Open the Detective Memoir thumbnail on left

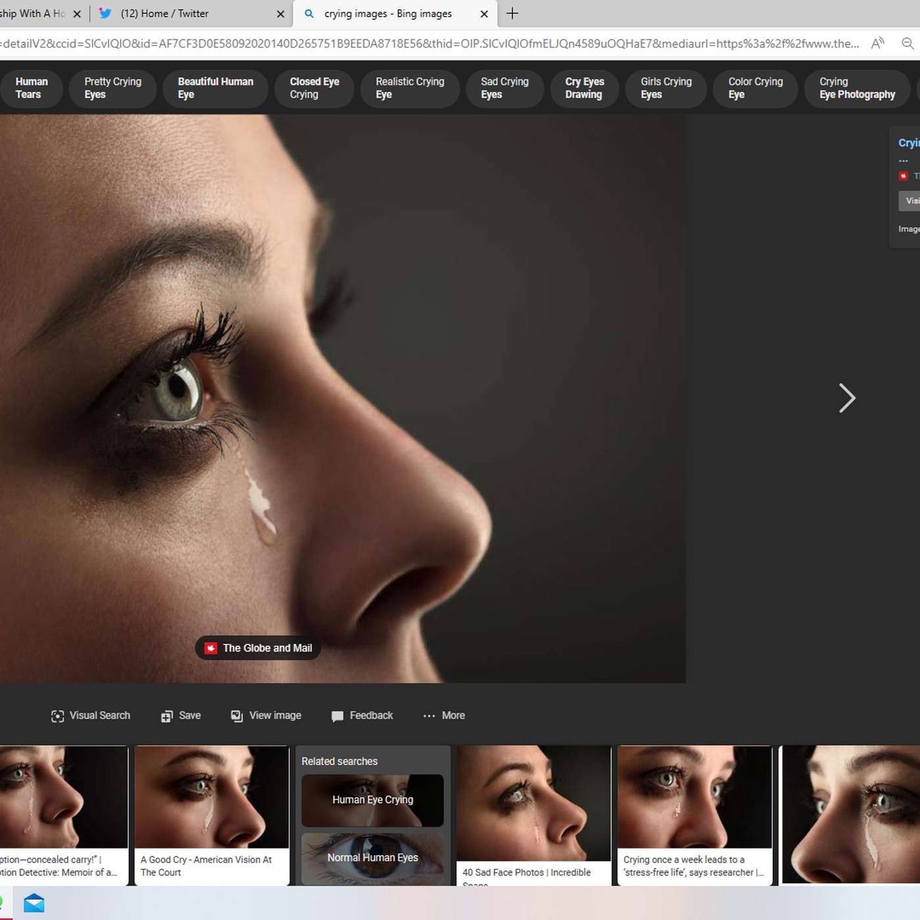(64, 797)
